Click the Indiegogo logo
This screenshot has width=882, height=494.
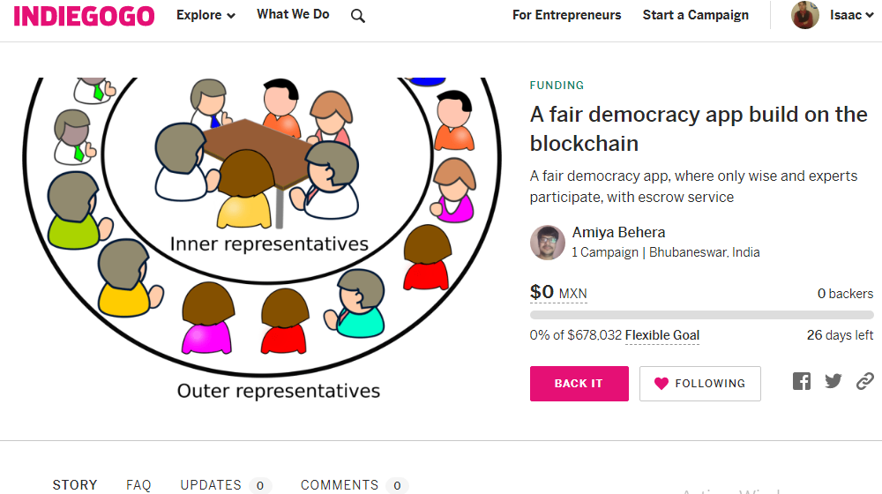pos(84,16)
